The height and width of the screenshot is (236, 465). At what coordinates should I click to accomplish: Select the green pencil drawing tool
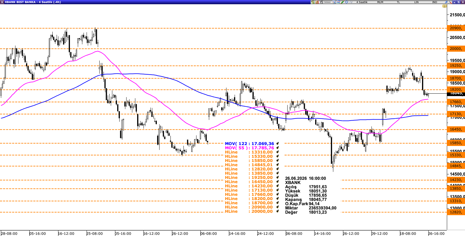point(342,2)
